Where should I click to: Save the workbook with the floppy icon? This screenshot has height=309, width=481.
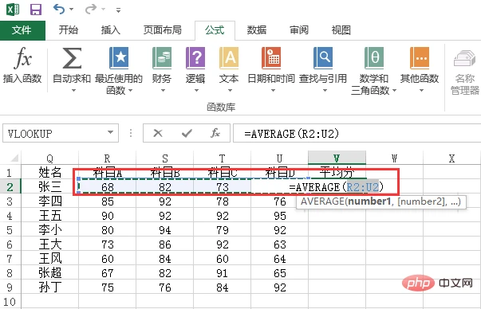[36, 10]
